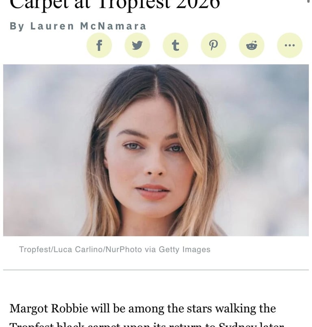
Task: Click the word "By" in the byline
Action: click(17, 26)
